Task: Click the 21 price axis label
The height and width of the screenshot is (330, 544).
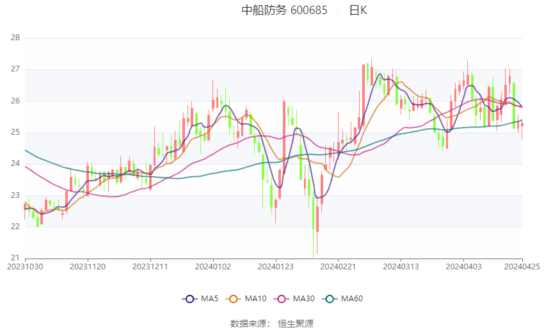Action: click(x=15, y=258)
